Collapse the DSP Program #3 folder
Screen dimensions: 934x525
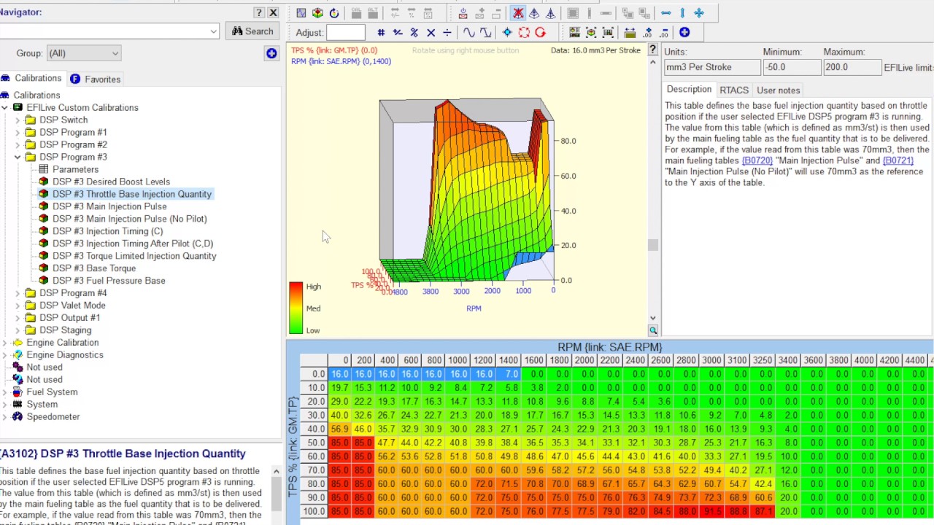click(18, 157)
